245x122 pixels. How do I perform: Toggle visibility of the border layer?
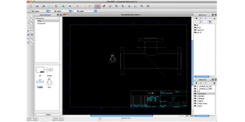195,96
